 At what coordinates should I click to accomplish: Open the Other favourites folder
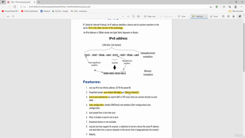[236, 11]
